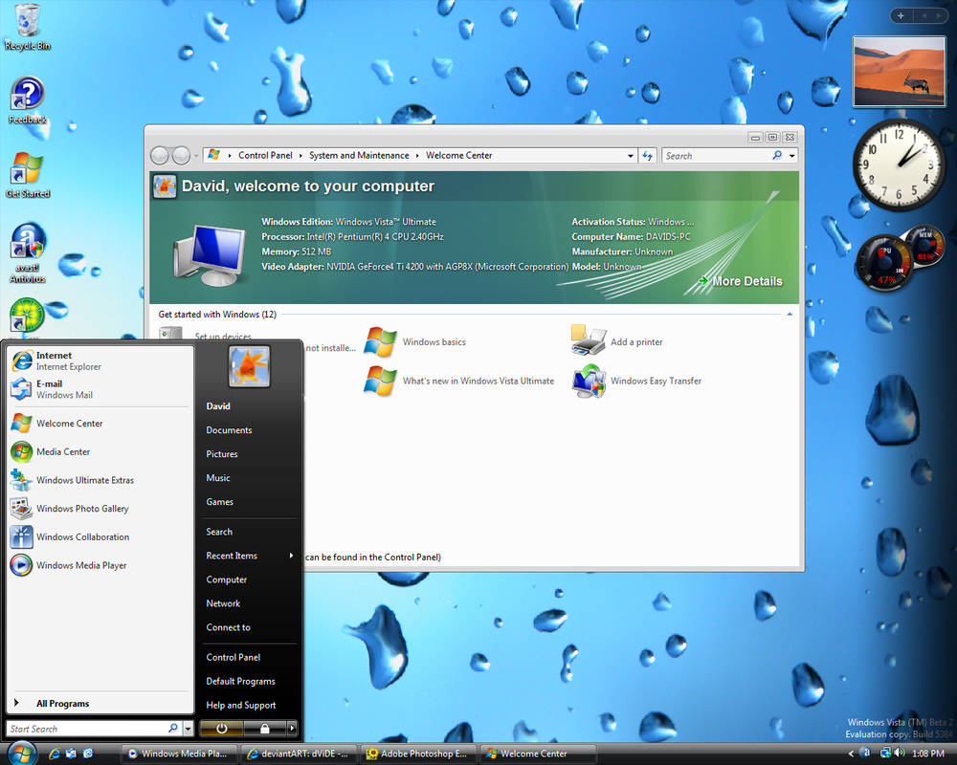Image resolution: width=957 pixels, height=765 pixels.
Task: Click the volume icon in the system tray
Action: click(900, 753)
